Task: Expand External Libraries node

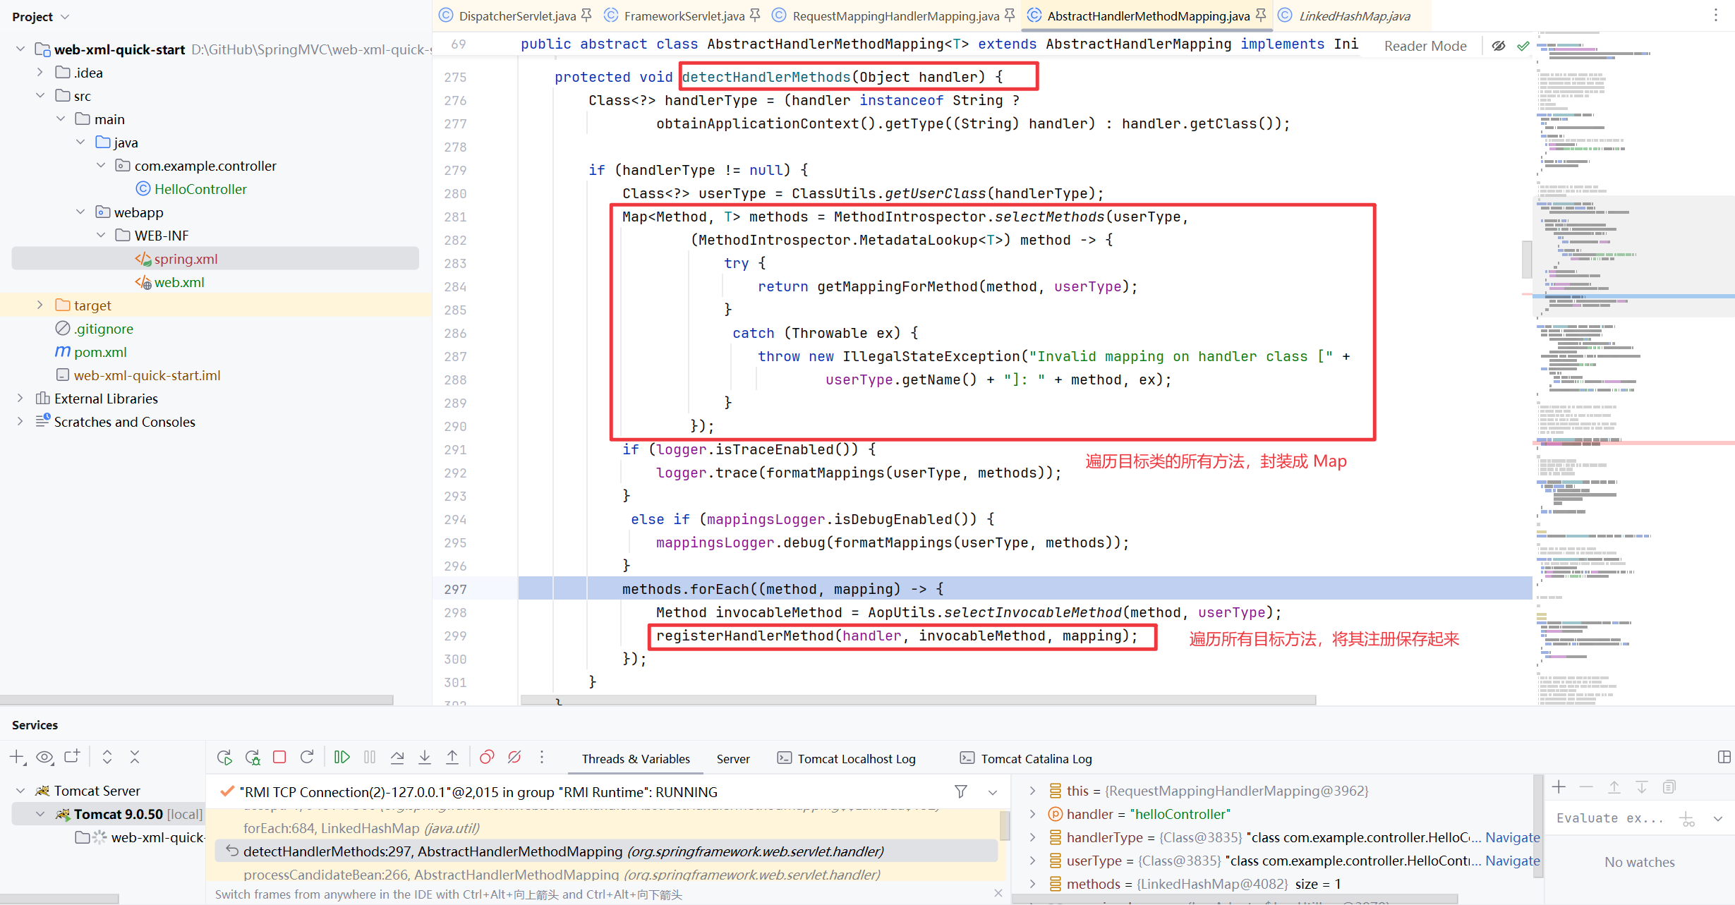Action: (x=20, y=398)
